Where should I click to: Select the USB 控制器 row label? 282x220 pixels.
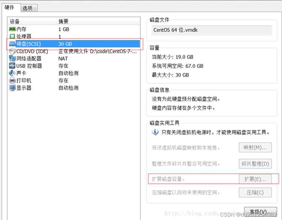(29, 66)
